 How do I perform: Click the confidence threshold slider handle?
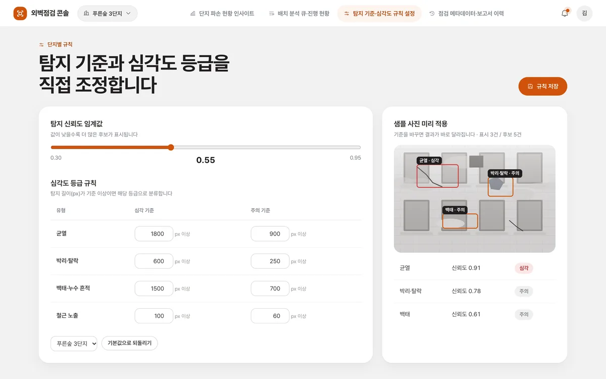click(x=171, y=148)
